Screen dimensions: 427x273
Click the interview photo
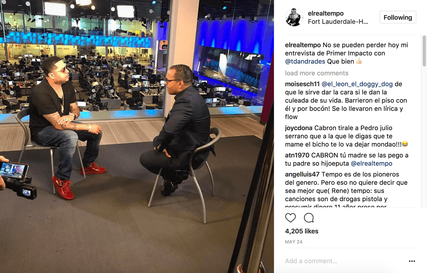tap(137, 136)
